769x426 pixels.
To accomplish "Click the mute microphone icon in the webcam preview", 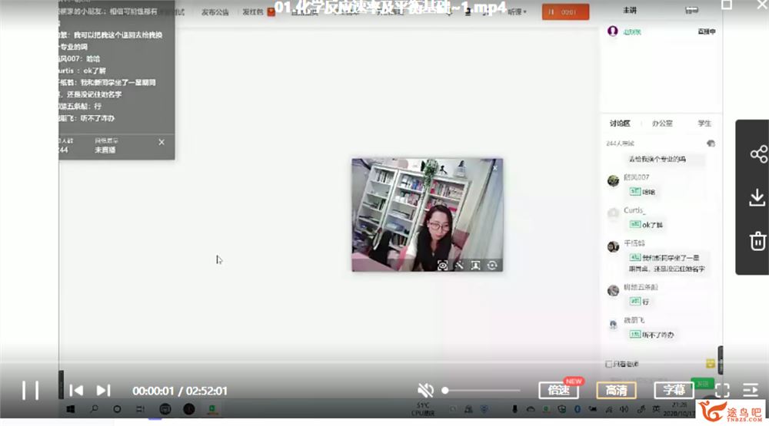I will pyautogui.click(x=459, y=266).
